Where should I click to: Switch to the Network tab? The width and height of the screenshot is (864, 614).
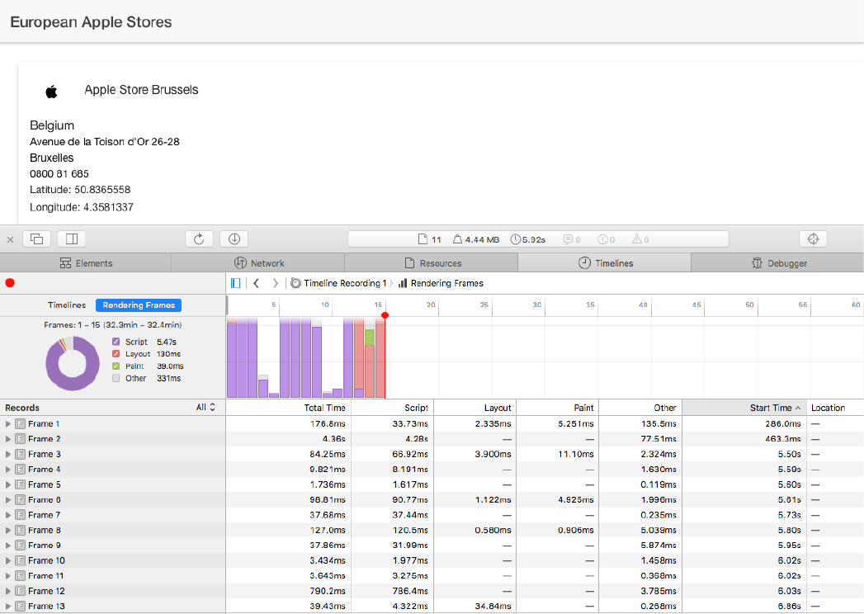coord(258,263)
